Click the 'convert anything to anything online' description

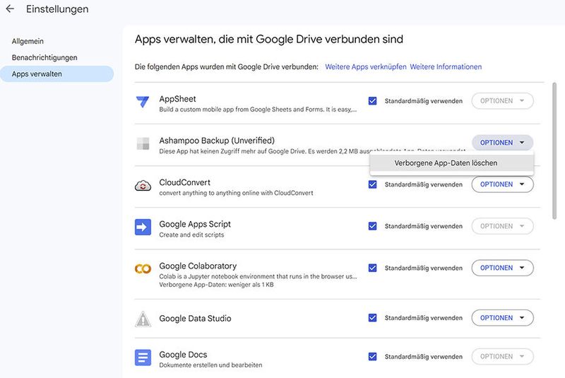(x=236, y=193)
